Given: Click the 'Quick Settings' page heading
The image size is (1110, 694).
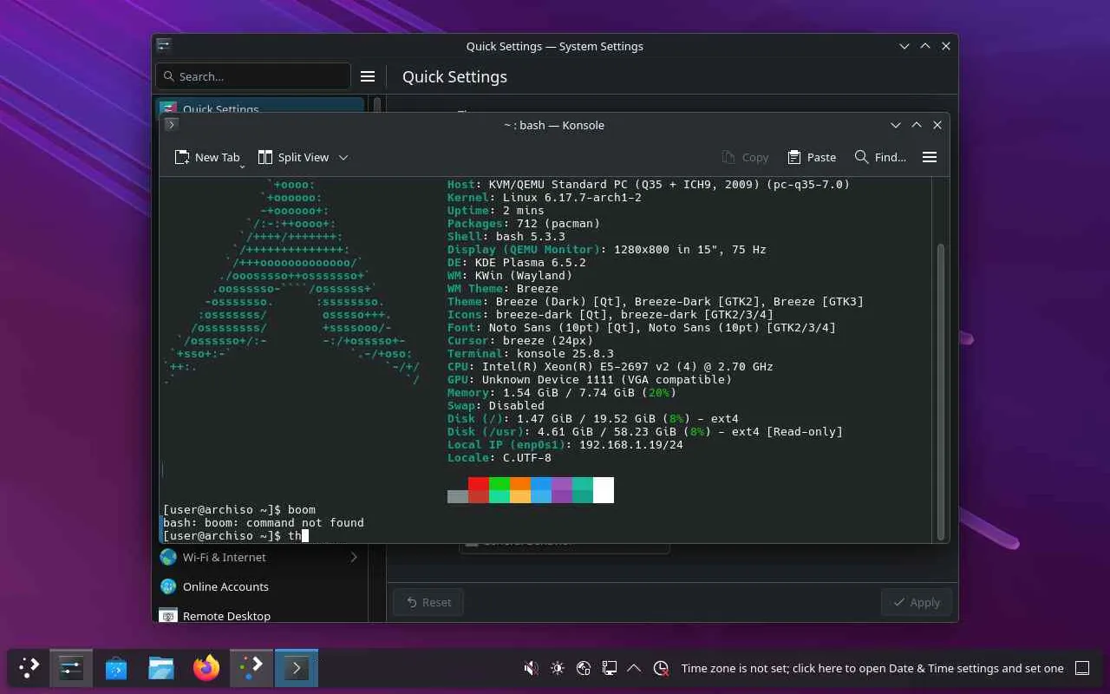Looking at the screenshot, I should (454, 76).
